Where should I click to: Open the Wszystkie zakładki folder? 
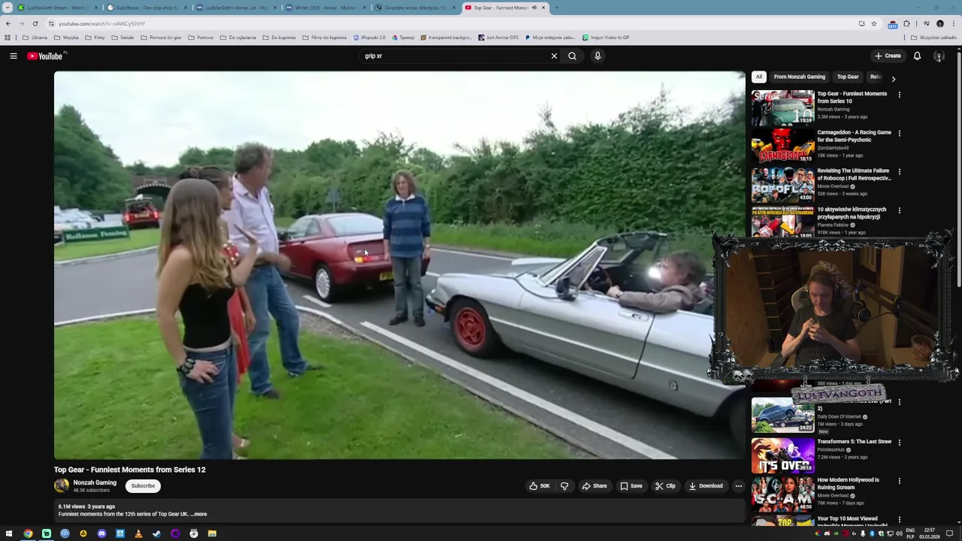[933, 37]
